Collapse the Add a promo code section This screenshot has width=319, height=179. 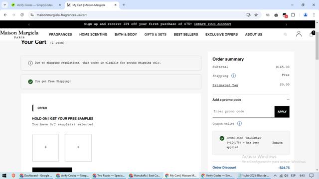click(288, 99)
